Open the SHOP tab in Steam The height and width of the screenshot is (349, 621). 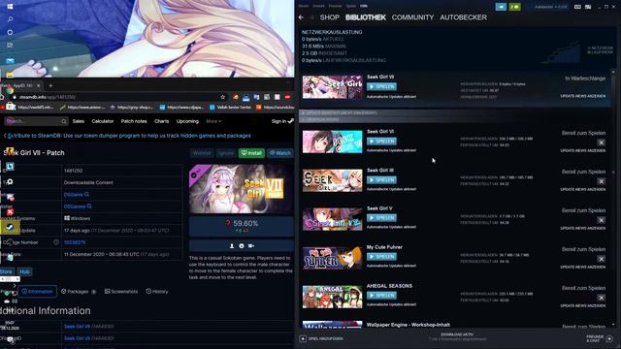click(x=330, y=17)
